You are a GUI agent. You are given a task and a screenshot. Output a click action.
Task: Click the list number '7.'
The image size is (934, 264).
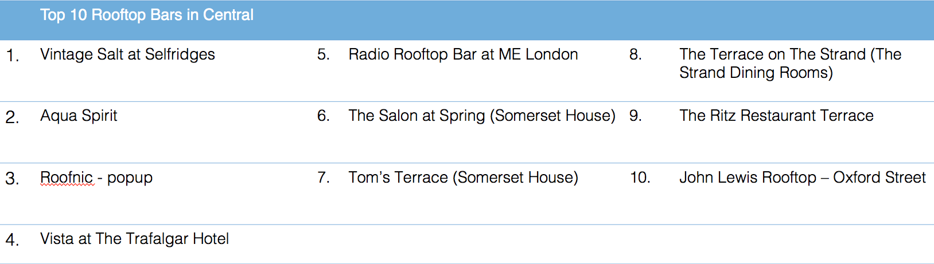click(324, 178)
